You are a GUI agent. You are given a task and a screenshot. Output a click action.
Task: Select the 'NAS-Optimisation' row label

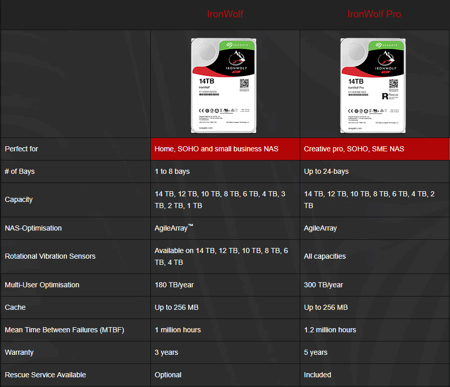coord(33,228)
